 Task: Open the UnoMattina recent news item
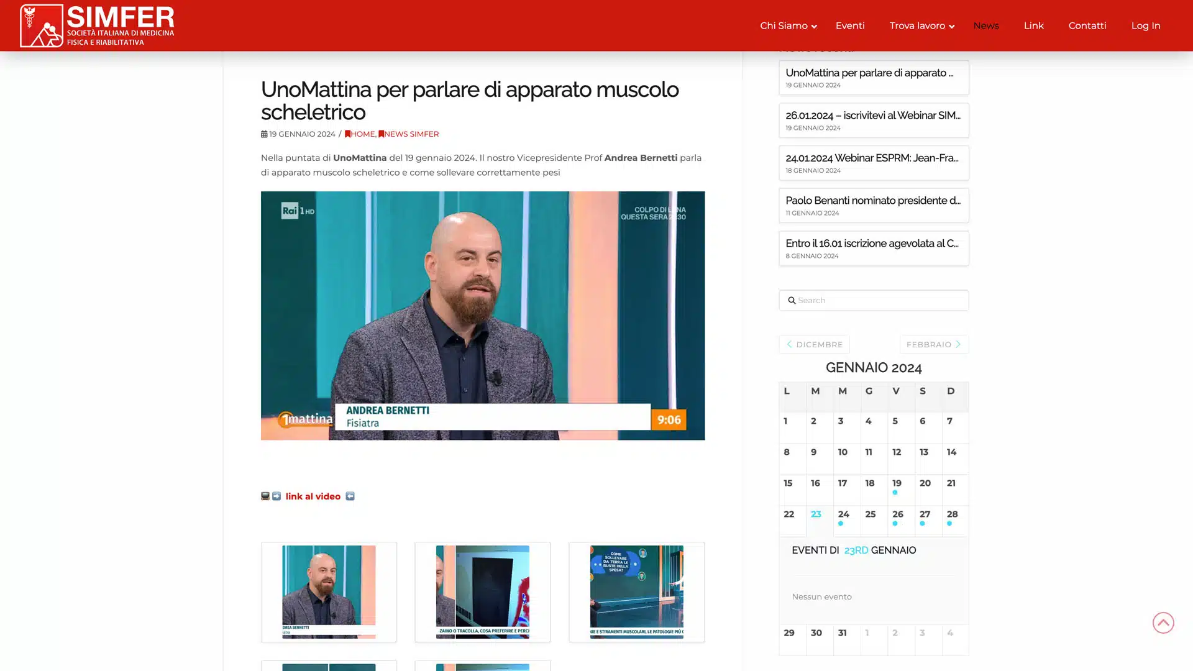(x=874, y=78)
